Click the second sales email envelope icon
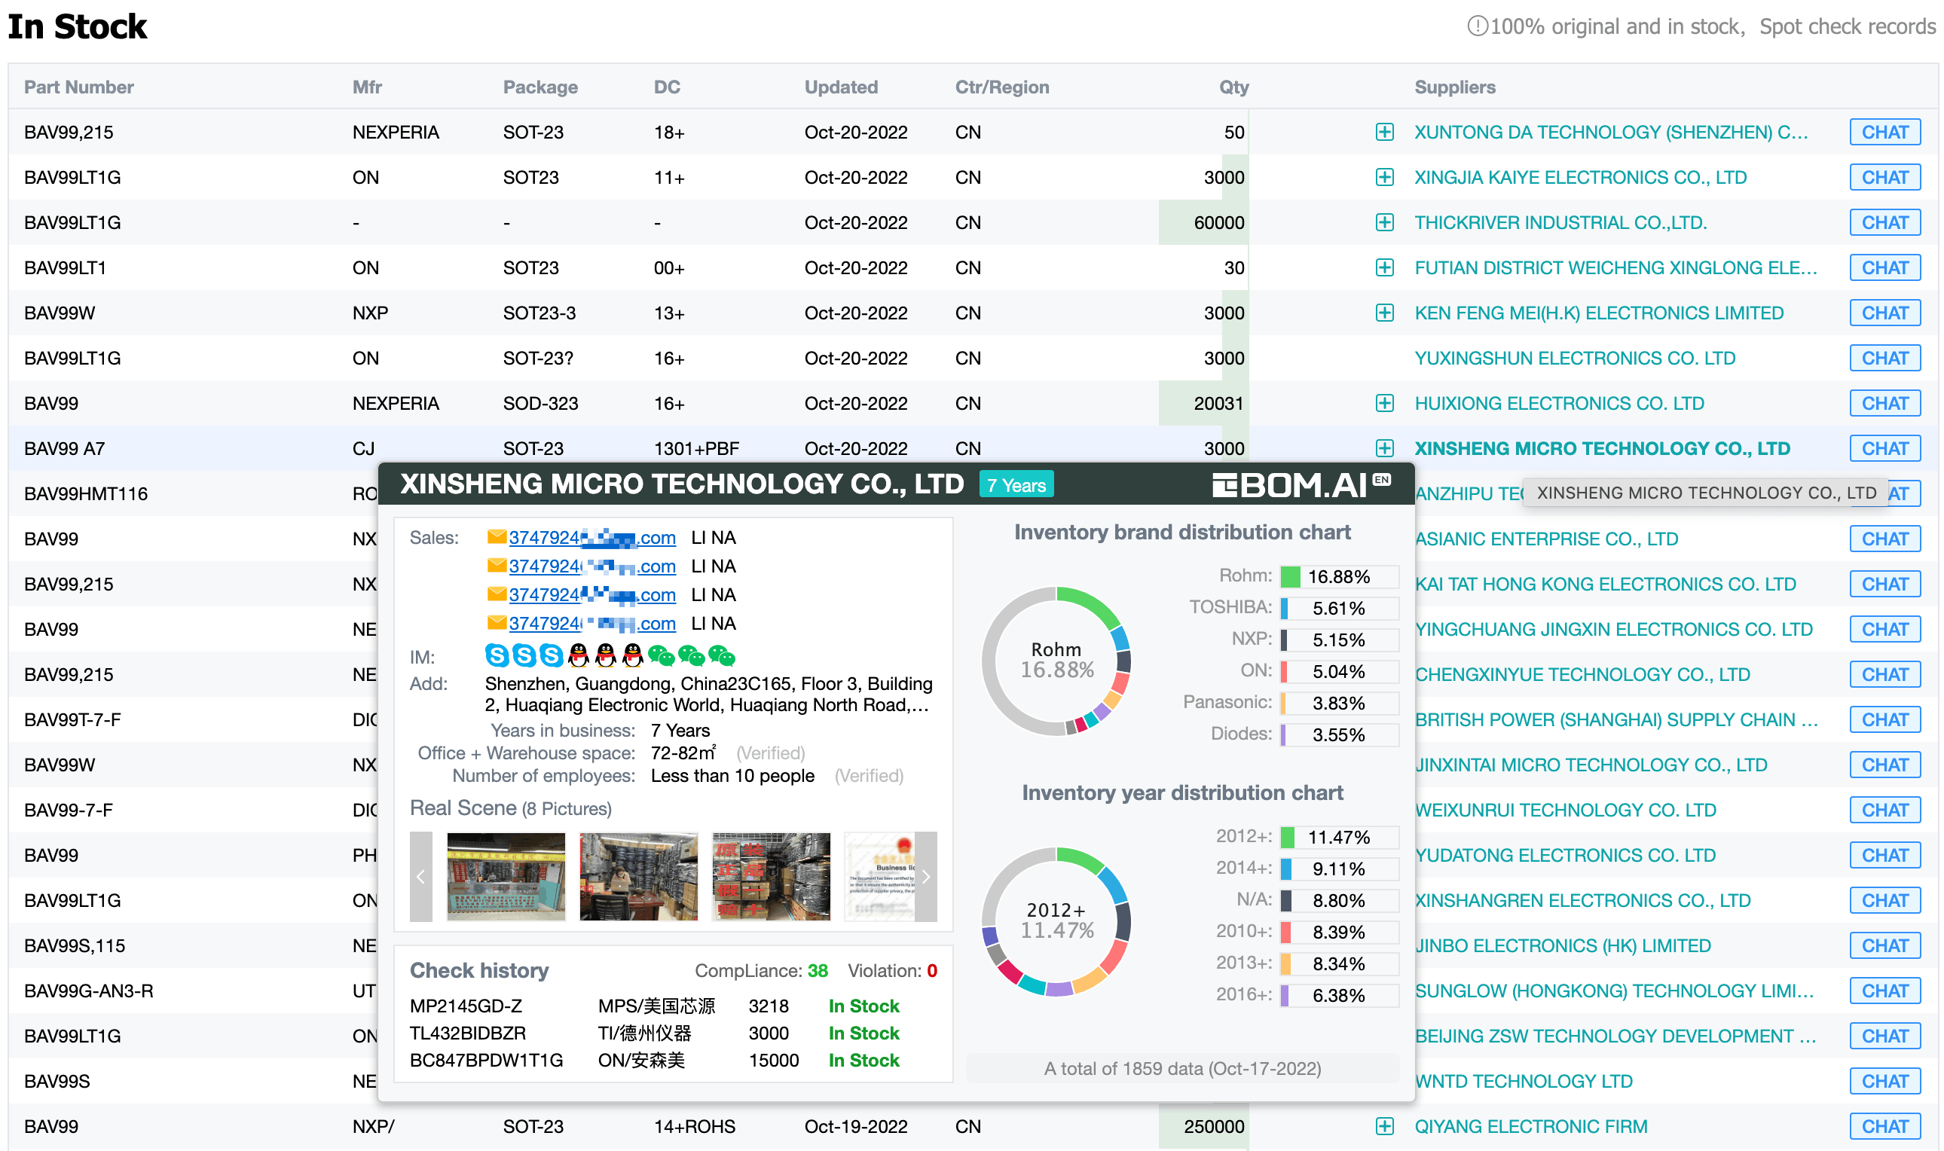The height and width of the screenshot is (1151, 1944). (x=497, y=566)
